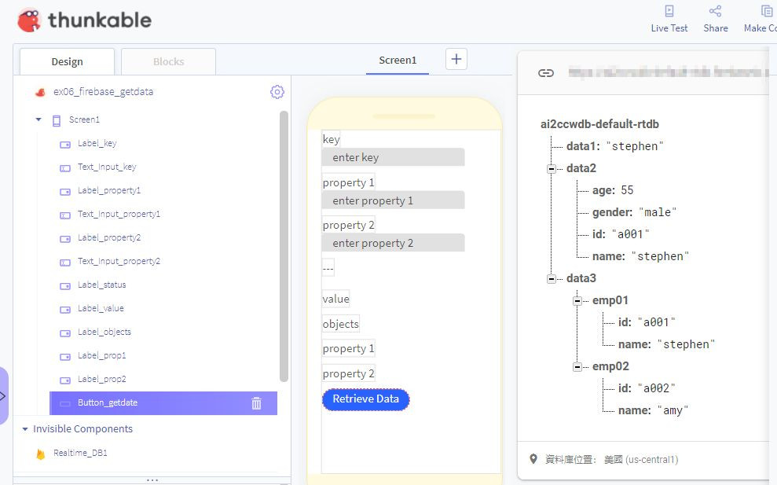The width and height of the screenshot is (777, 485).
Task: Click name: "amy" entry
Action: [x=653, y=410]
